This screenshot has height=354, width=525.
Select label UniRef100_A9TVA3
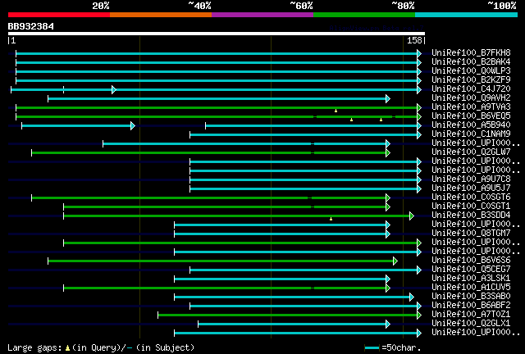[x=471, y=107]
